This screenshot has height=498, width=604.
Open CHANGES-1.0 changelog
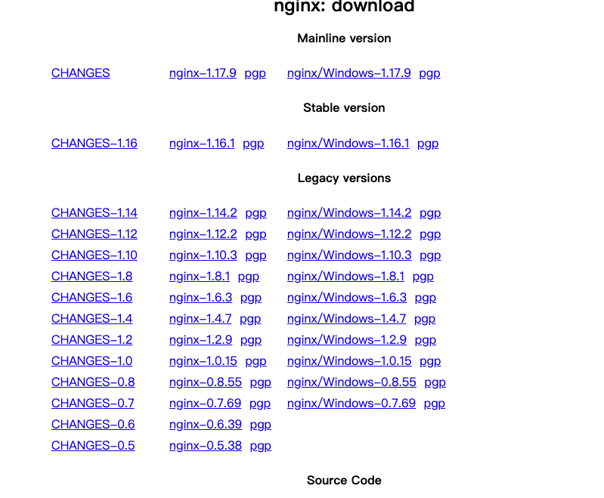click(91, 361)
